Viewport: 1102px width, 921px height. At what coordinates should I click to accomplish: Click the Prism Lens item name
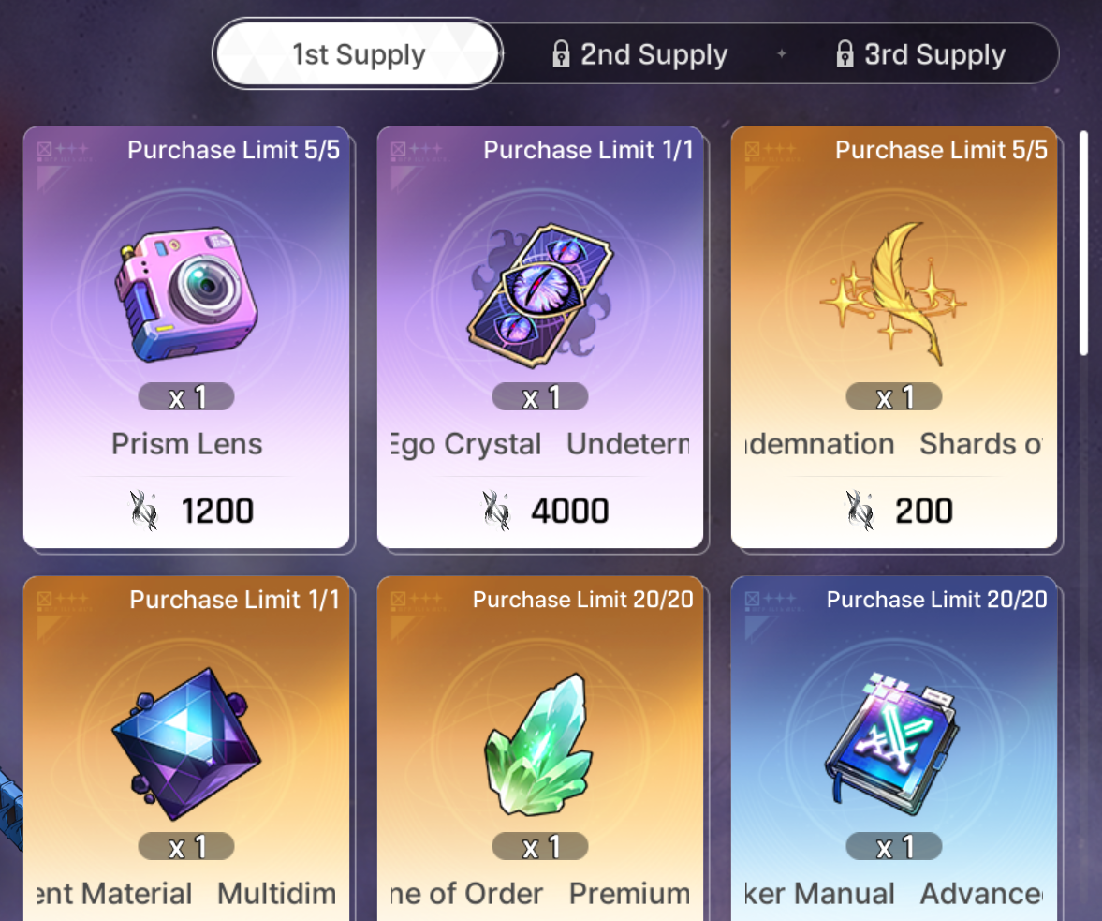coord(187,443)
